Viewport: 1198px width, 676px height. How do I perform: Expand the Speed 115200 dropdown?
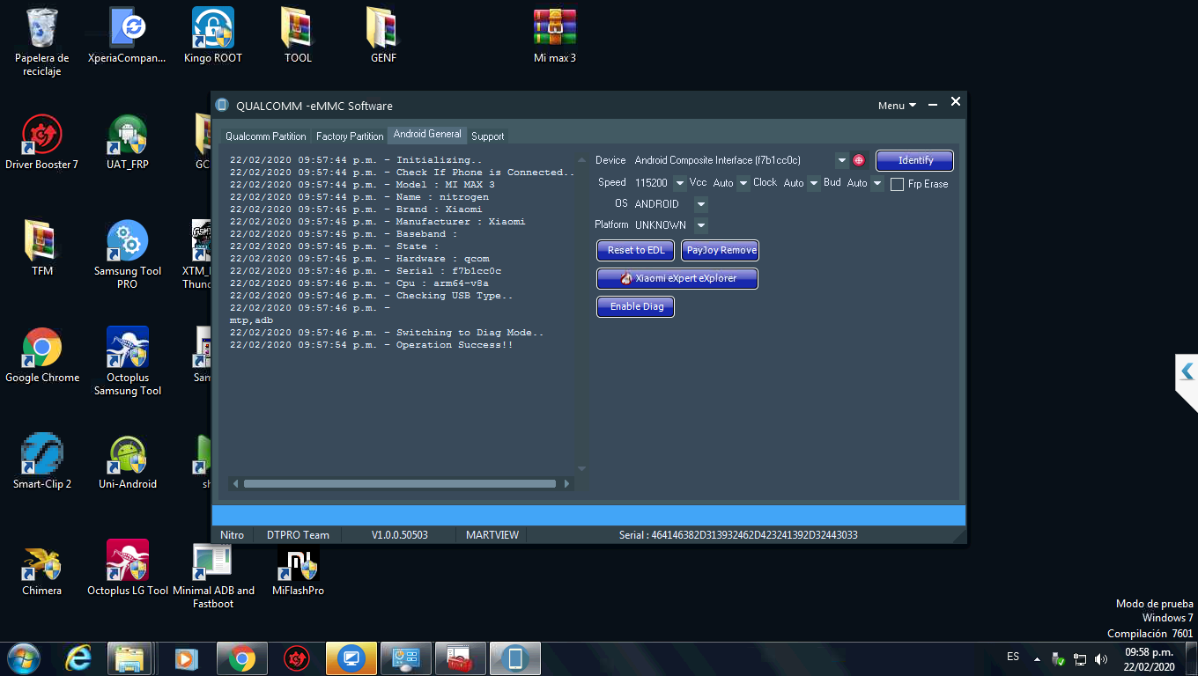(x=679, y=183)
